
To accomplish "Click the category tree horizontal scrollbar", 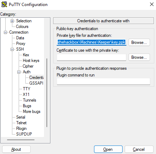I will tap(21, 140).
